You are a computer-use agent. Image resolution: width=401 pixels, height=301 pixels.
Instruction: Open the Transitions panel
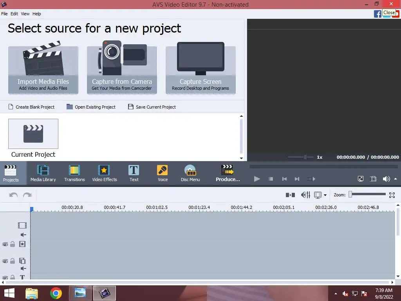[x=74, y=173]
